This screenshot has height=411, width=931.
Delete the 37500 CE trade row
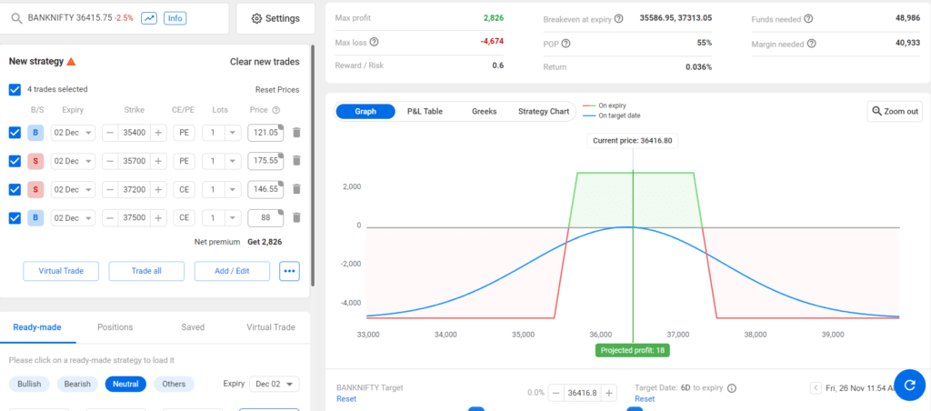tap(296, 218)
